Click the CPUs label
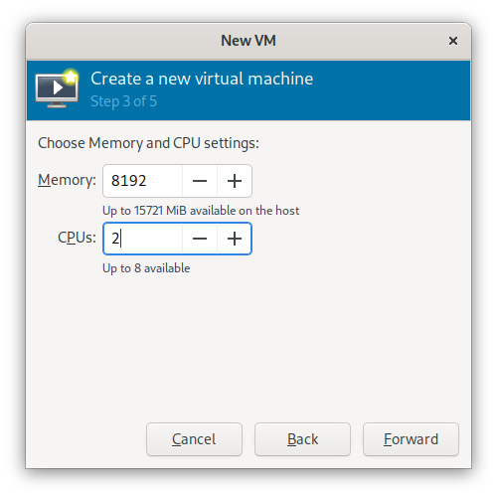The width and height of the screenshot is (497, 497). coord(77,238)
